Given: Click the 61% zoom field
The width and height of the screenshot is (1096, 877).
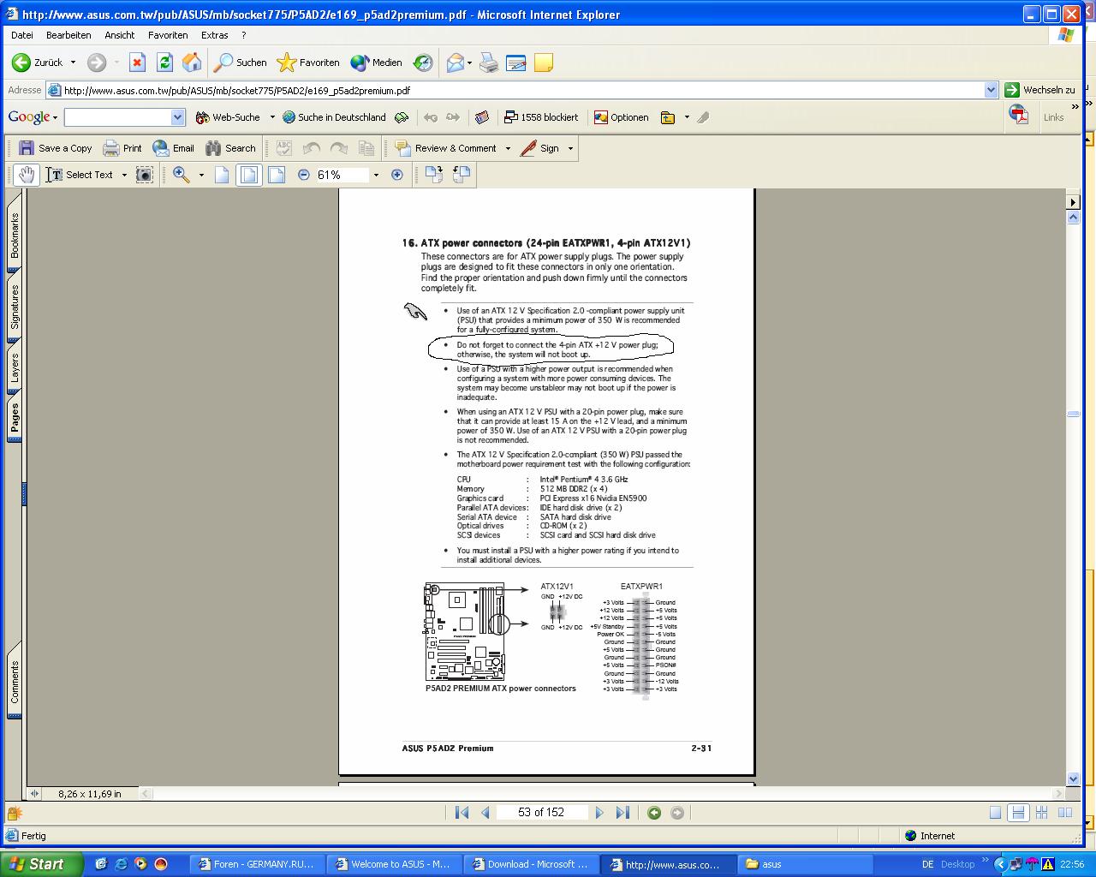Looking at the screenshot, I should click(342, 175).
